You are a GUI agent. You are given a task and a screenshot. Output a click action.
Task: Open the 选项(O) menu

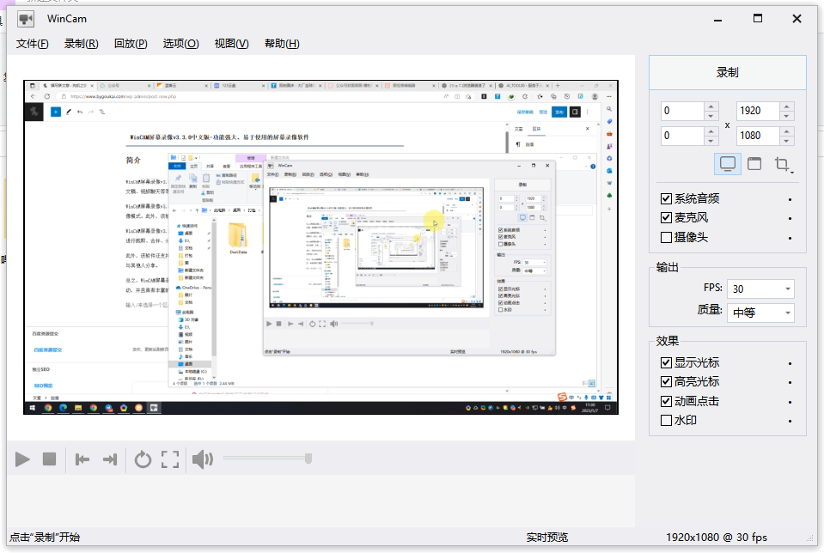click(x=180, y=44)
